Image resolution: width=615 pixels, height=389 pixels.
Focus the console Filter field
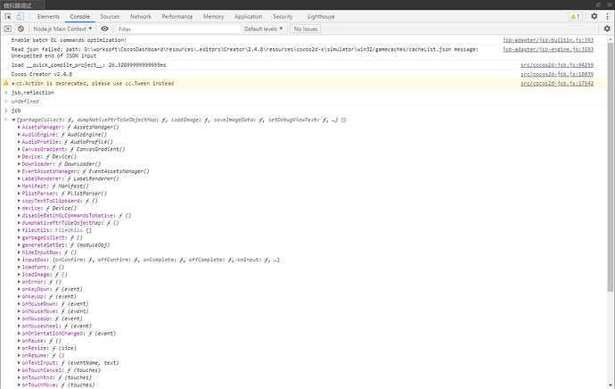click(178, 29)
